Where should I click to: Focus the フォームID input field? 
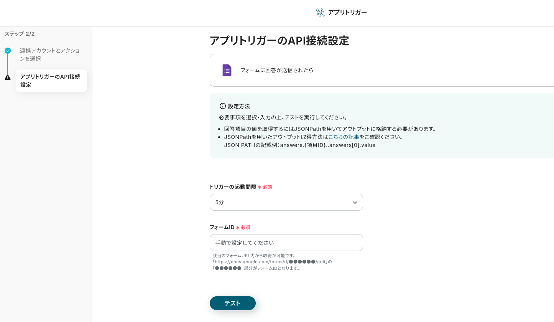tap(286, 243)
